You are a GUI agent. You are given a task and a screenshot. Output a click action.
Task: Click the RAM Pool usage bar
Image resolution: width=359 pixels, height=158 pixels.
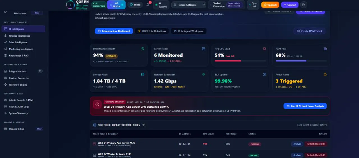click(301, 61)
